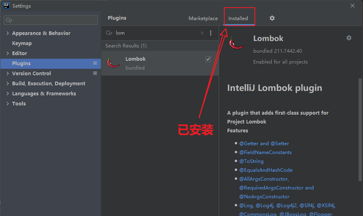Viewport: 363px width, 216px height.
Task: Open plugin search options three-dot menu
Action: coord(210,33)
